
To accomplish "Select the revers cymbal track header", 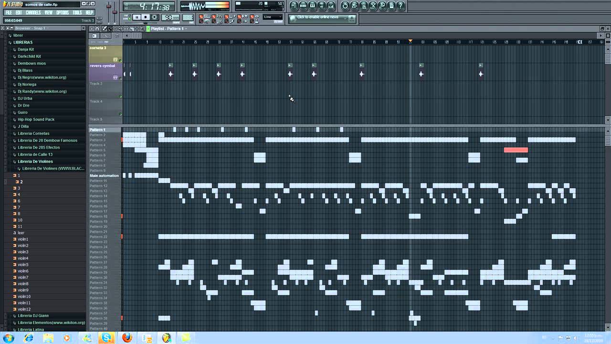I will click(x=105, y=72).
